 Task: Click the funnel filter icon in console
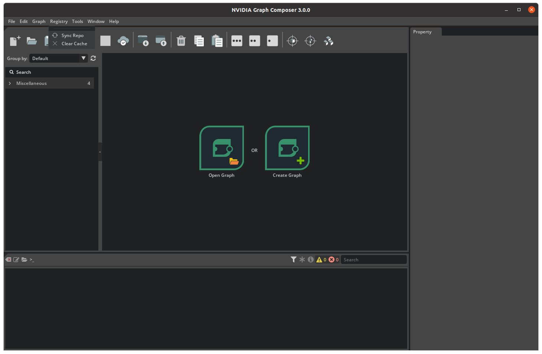point(294,259)
